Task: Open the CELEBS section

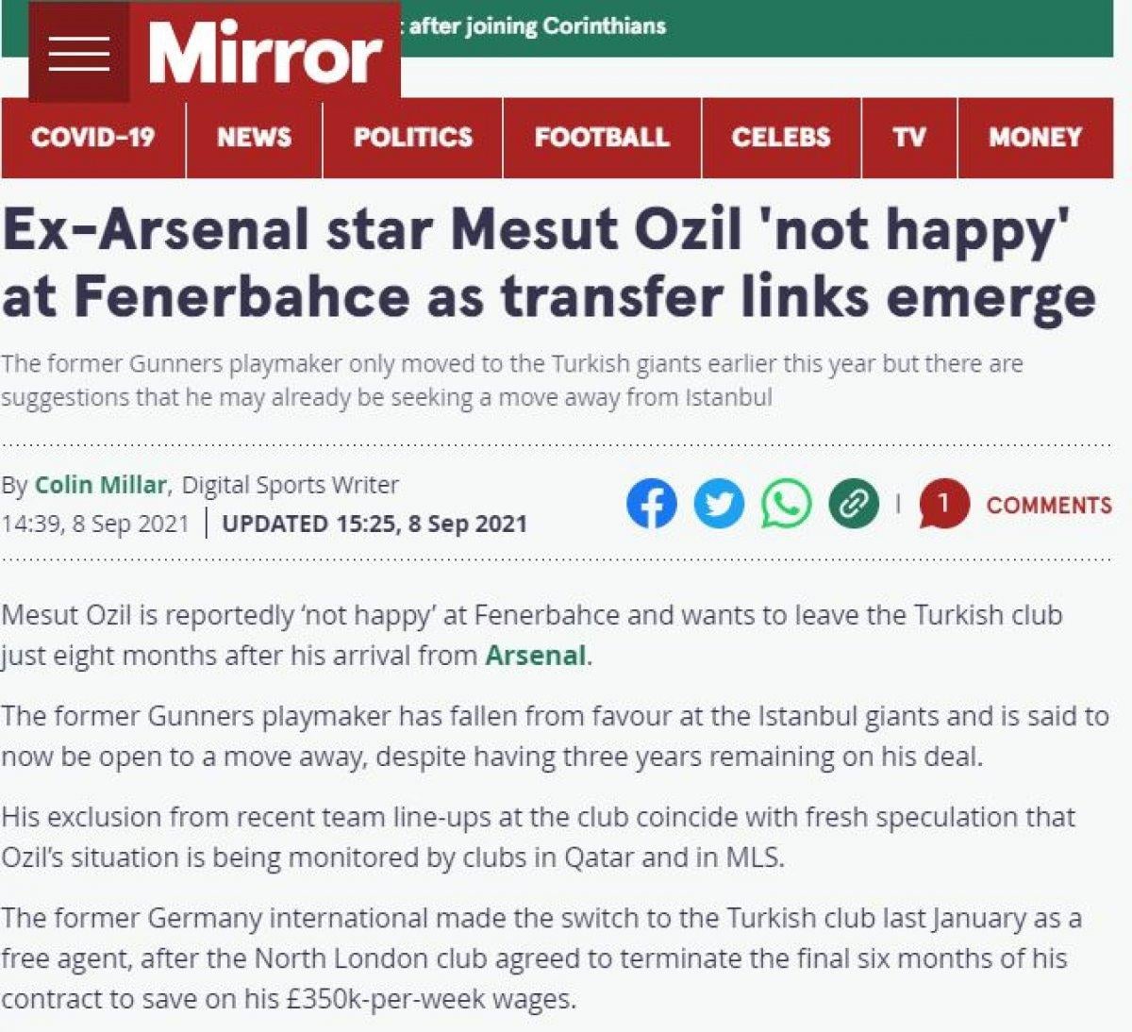Action: (782, 138)
